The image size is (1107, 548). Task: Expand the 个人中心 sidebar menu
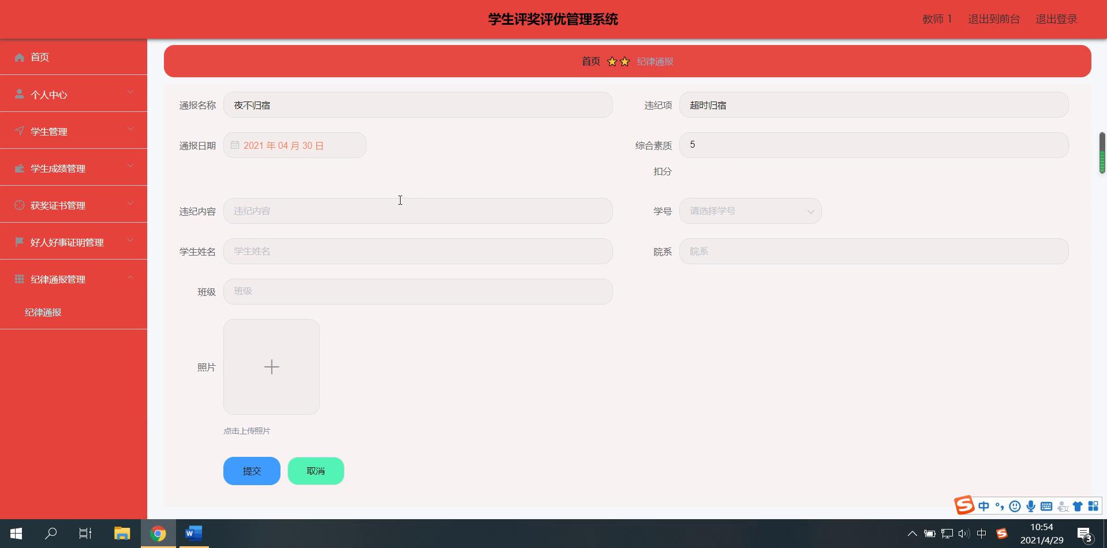tap(73, 95)
